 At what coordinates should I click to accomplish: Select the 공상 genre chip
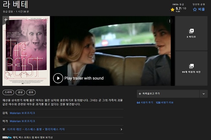click(x=20, y=92)
